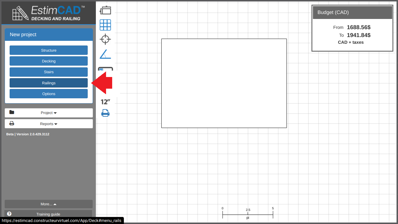The height and width of the screenshot is (224, 398).
Task: Click the question mark help icon
Action: [9, 214]
